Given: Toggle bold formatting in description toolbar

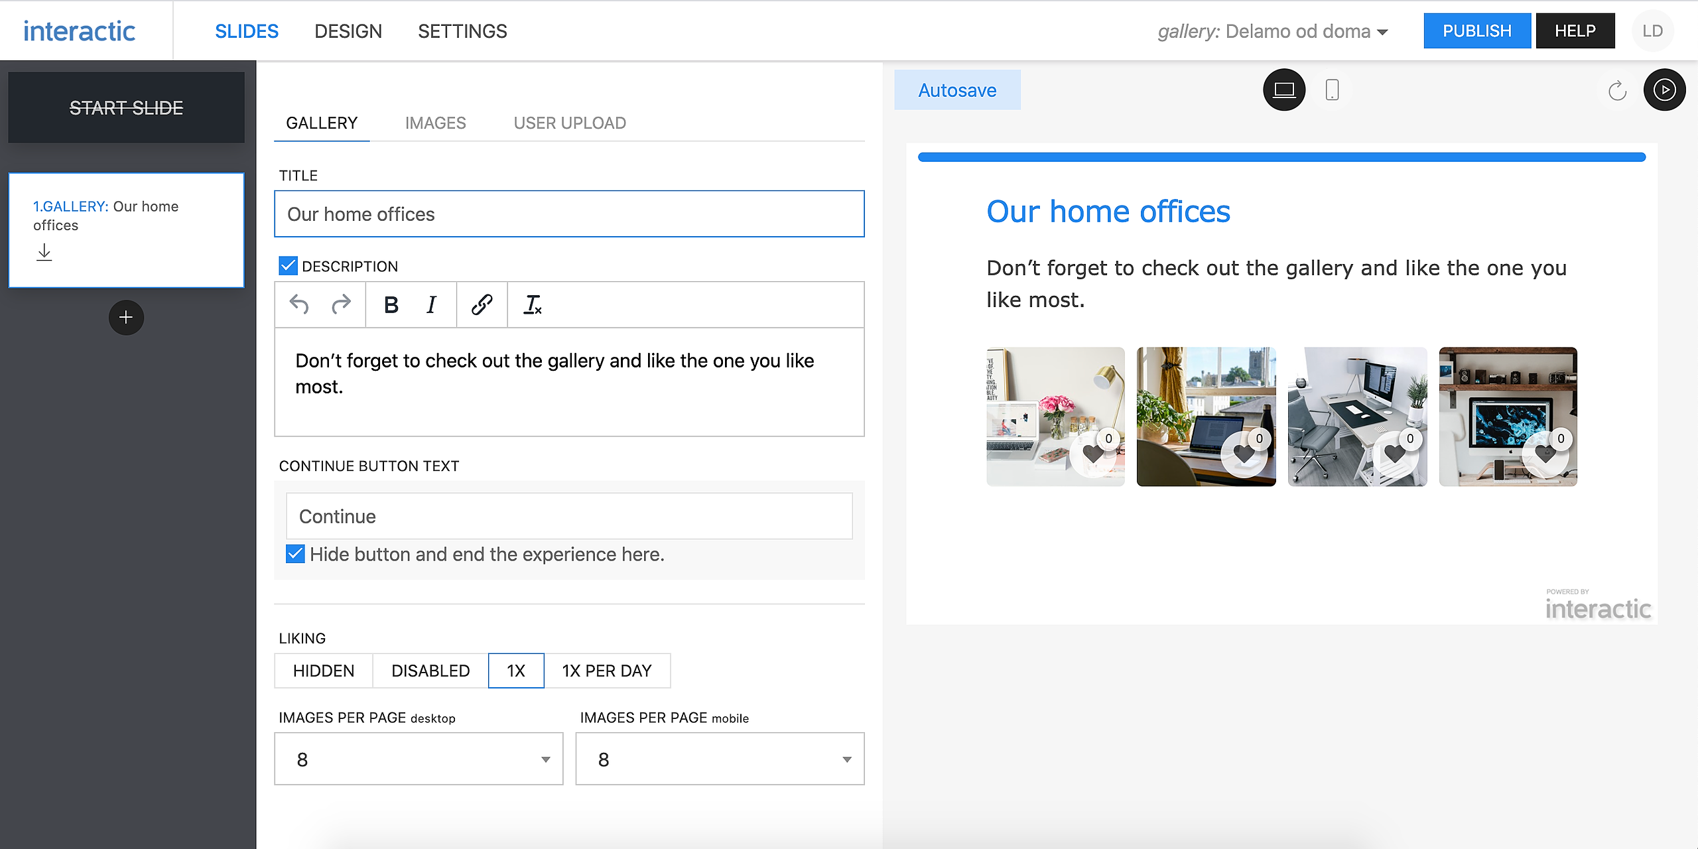Looking at the screenshot, I should 391,305.
